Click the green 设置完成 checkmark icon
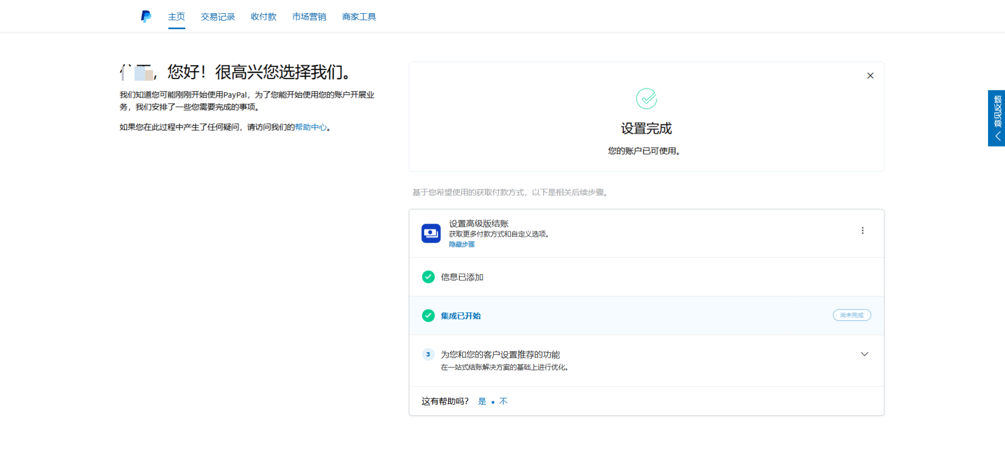 (x=646, y=99)
